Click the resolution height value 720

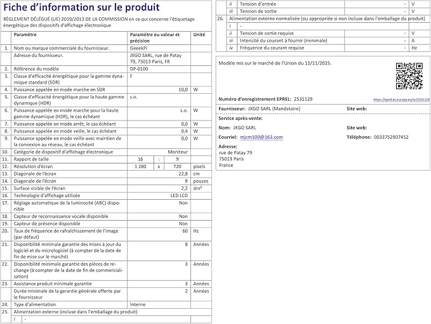coord(177,166)
